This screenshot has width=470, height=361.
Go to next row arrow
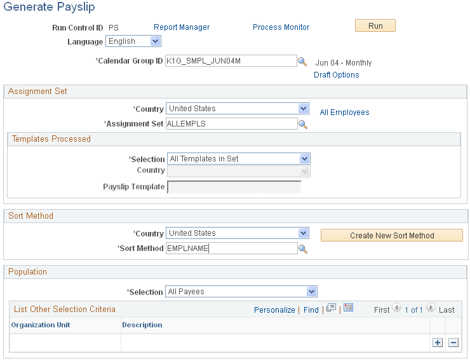[x=431, y=308]
